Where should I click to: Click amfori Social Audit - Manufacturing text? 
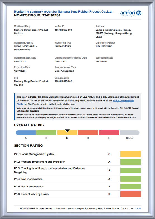click(x=25, y=48)
